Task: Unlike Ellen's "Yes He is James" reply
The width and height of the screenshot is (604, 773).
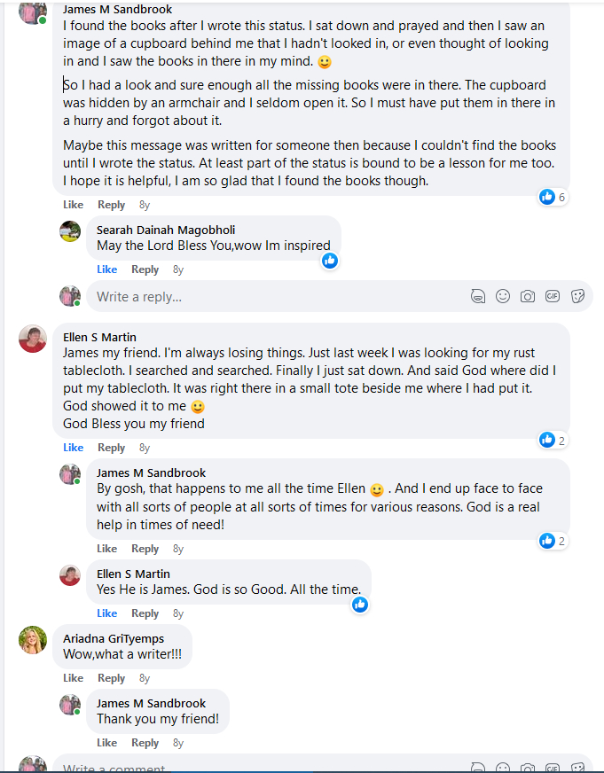Action: (106, 613)
